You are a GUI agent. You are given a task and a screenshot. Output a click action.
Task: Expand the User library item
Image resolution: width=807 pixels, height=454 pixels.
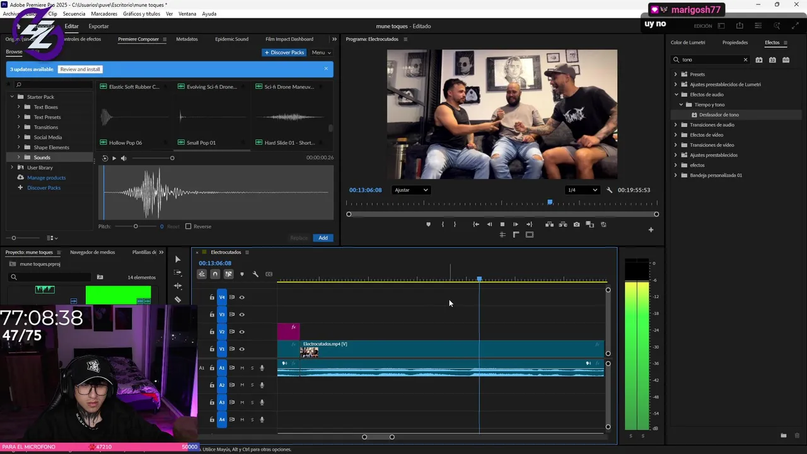point(11,168)
